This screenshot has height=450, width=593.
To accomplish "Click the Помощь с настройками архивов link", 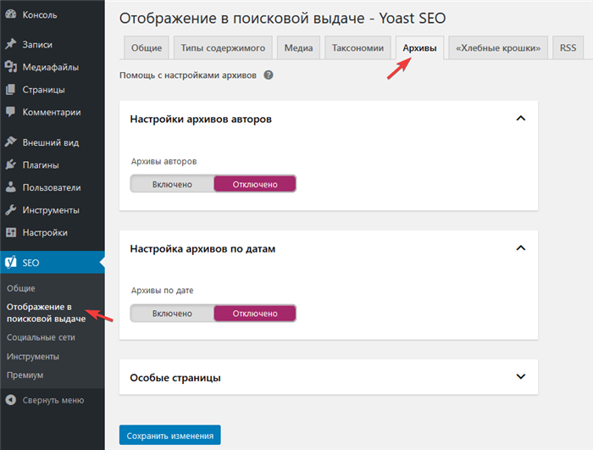I will 188,75.
